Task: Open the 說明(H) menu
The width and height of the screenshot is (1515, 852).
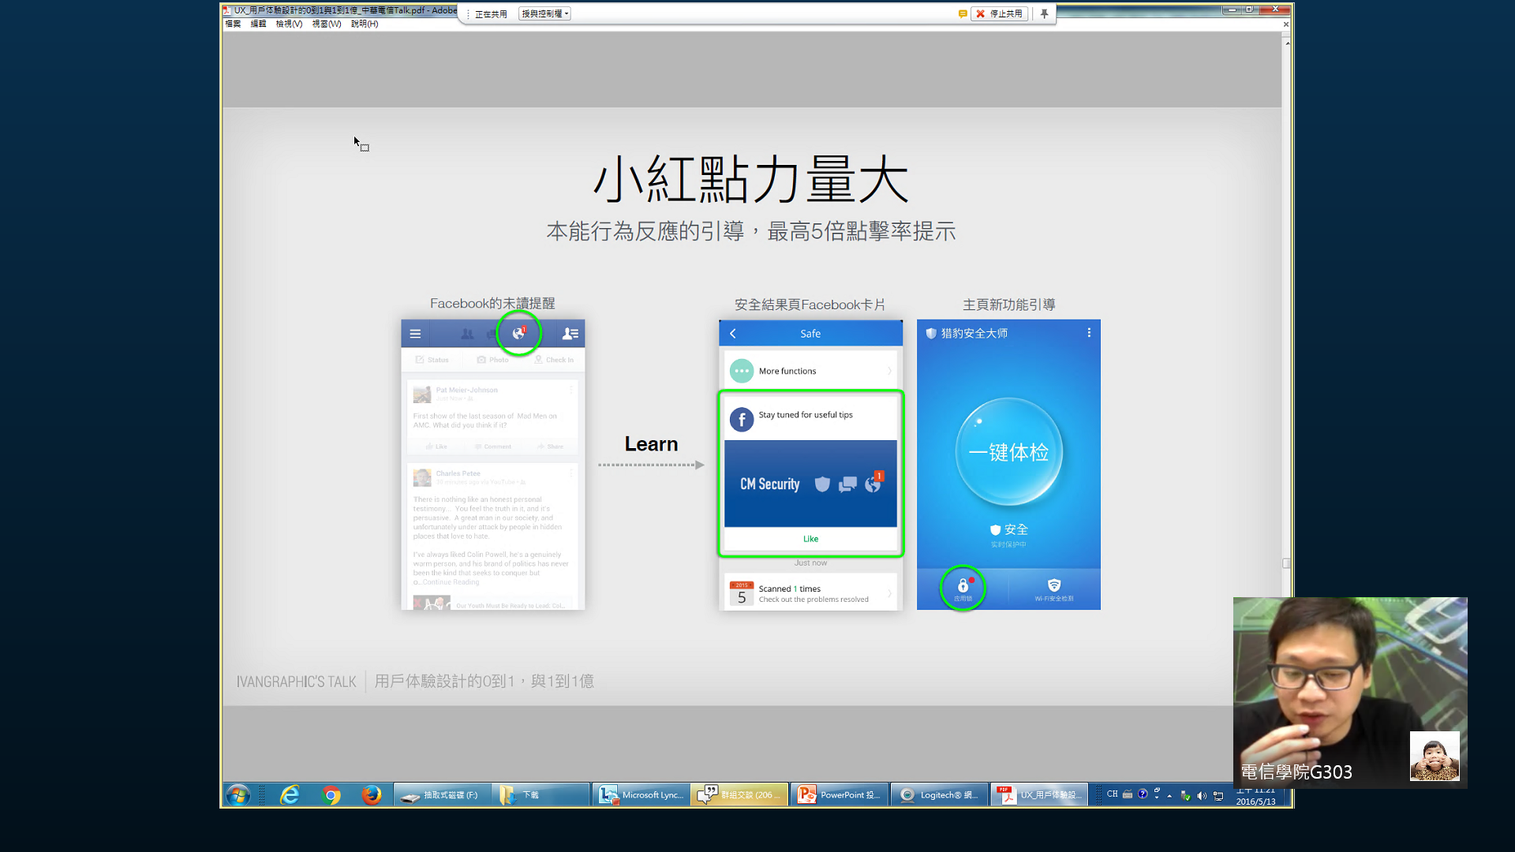Action: pyautogui.click(x=364, y=24)
